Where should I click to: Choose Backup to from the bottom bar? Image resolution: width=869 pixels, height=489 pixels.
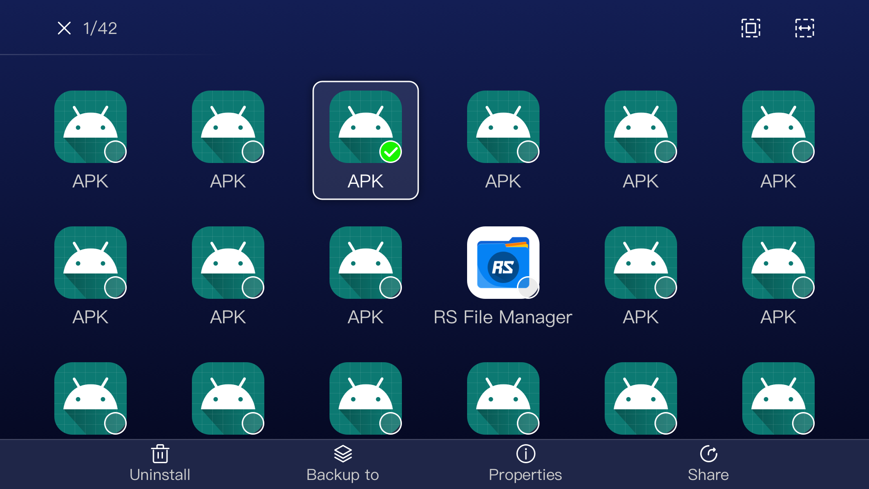(x=343, y=475)
